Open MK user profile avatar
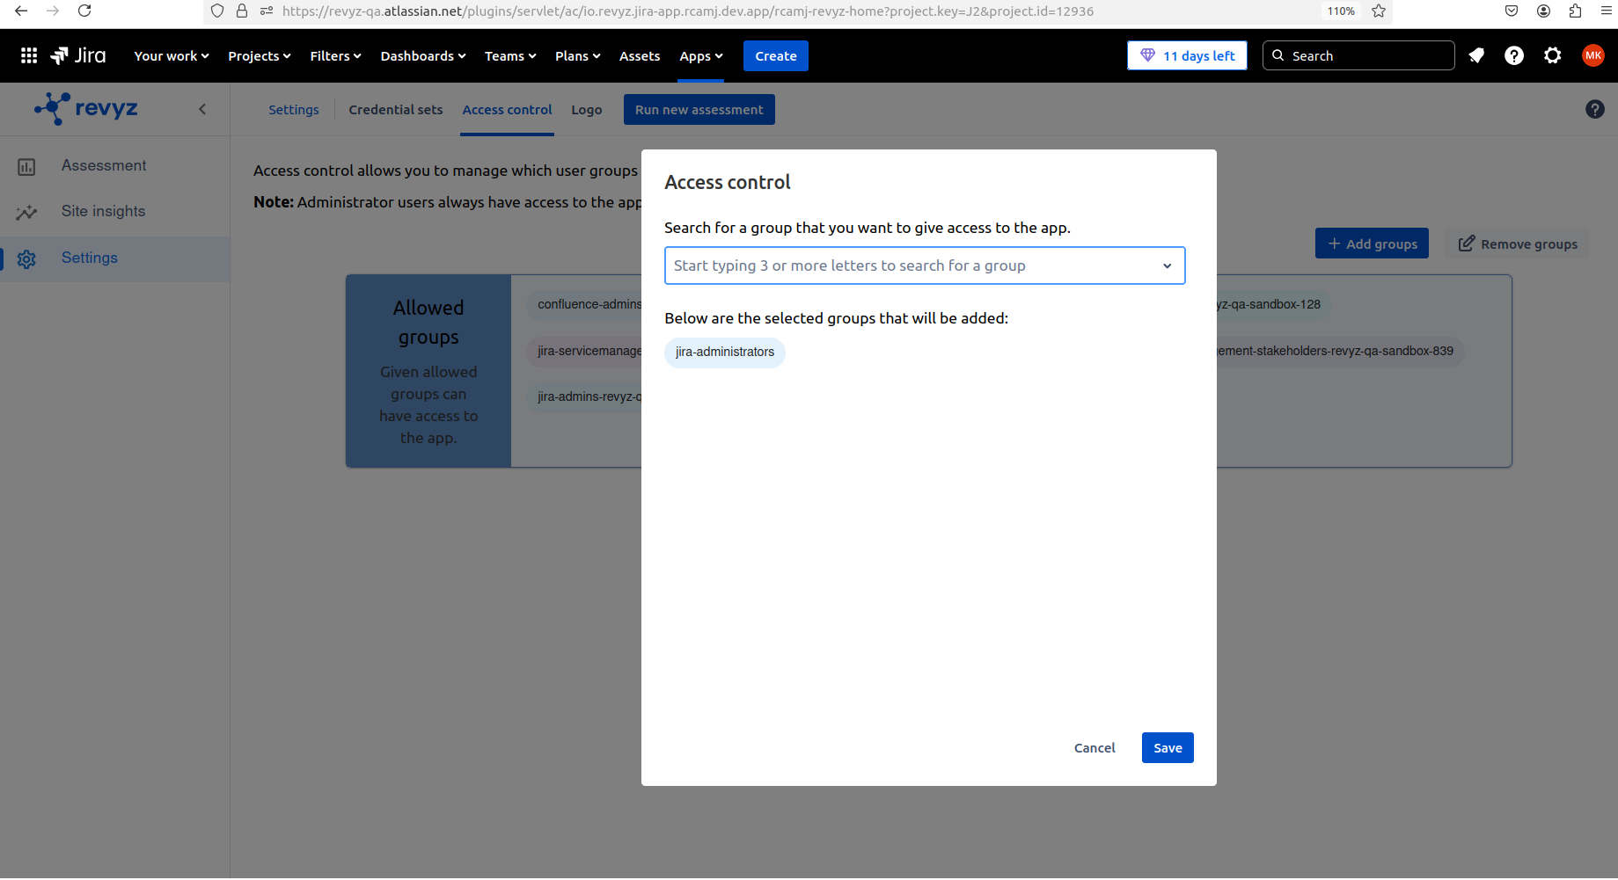Image resolution: width=1618 pixels, height=880 pixels. pos(1593,55)
